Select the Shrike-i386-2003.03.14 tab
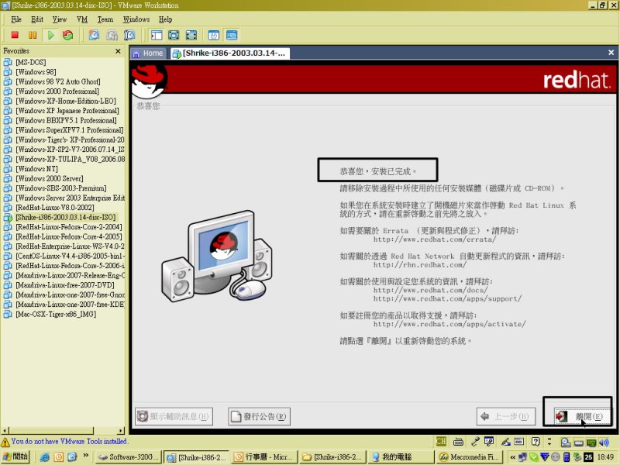This screenshot has width=620, height=465. click(x=230, y=53)
